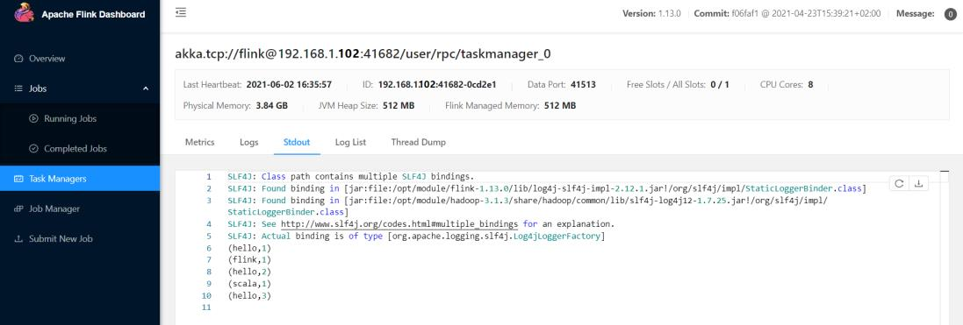Click the Apache Flink squirrel logo
Image resolution: width=963 pixels, height=325 pixels.
point(24,13)
